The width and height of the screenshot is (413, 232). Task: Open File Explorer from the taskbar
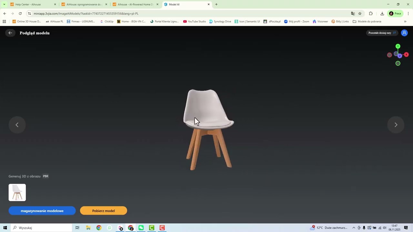coord(88,228)
